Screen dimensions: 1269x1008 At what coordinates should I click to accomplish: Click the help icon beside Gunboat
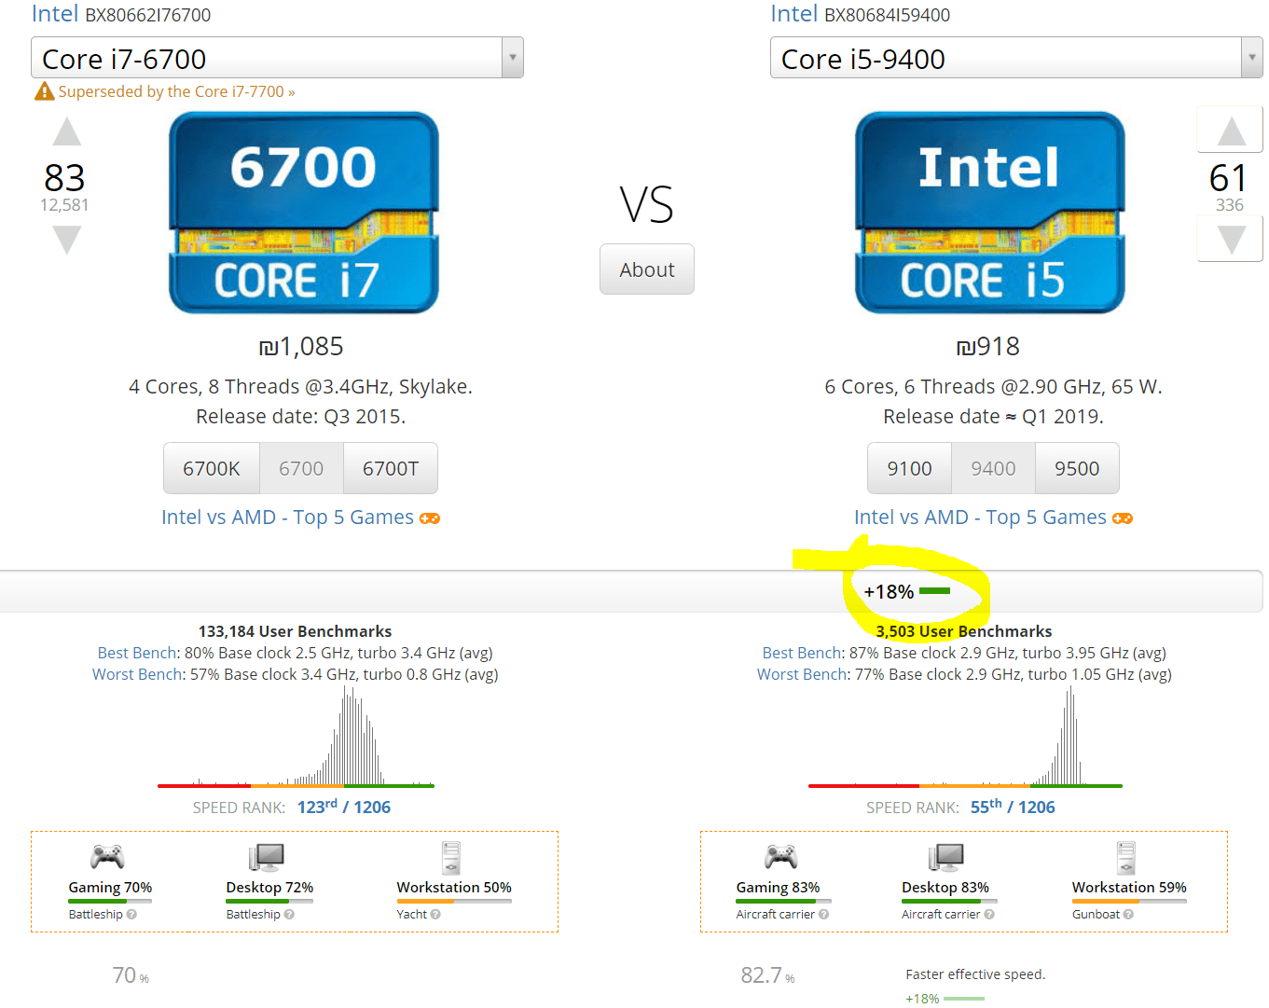pyautogui.click(x=1128, y=915)
